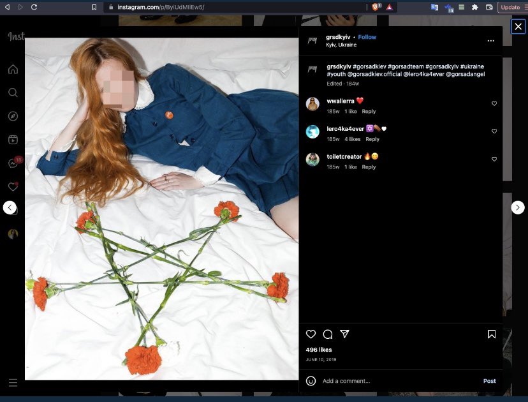Go to Instagram Home in sidebar
Image resolution: width=528 pixels, height=402 pixels.
pos(13,69)
